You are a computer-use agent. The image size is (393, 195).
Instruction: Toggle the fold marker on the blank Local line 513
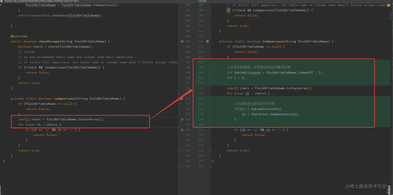(x=210, y=36)
